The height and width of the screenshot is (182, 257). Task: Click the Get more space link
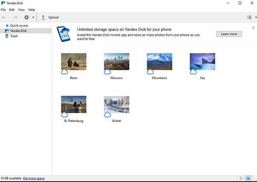coord(34,178)
